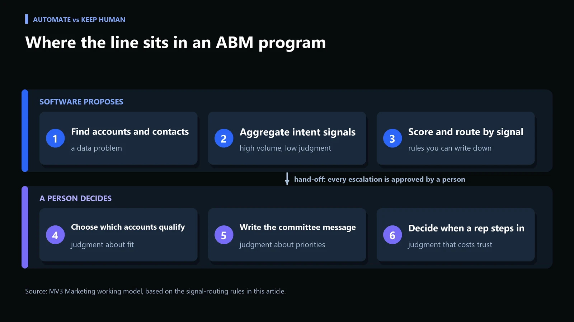Click the 'Write the committee message' title

(x=298, y=228)
